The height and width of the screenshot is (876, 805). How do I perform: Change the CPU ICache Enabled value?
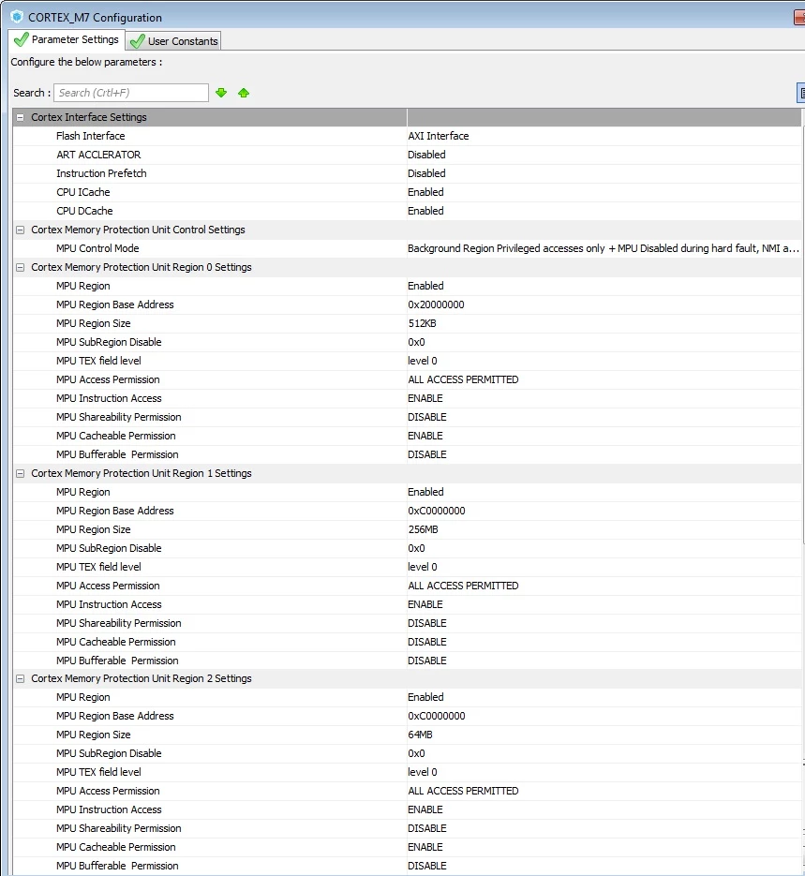(604, 192)
